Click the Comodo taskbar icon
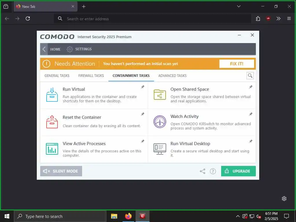The height and width of the screenshot is (222, 296). click(x=143, y=216)
